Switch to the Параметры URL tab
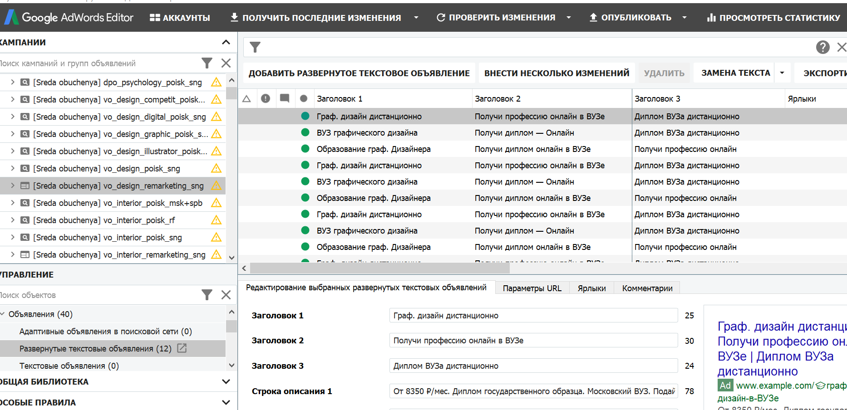 click(x=532, y=288)
